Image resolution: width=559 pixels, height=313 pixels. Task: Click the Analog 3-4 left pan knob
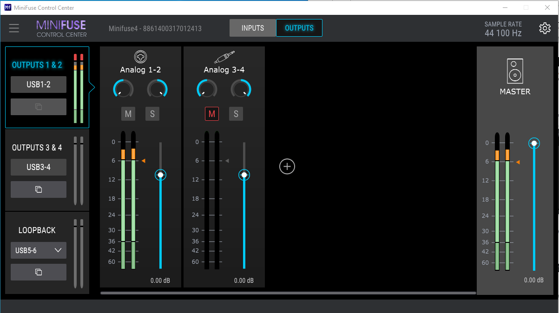tap(207, 88)
